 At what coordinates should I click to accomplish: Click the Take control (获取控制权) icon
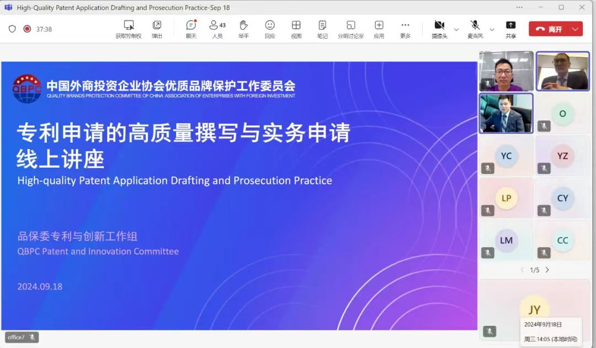129,25
